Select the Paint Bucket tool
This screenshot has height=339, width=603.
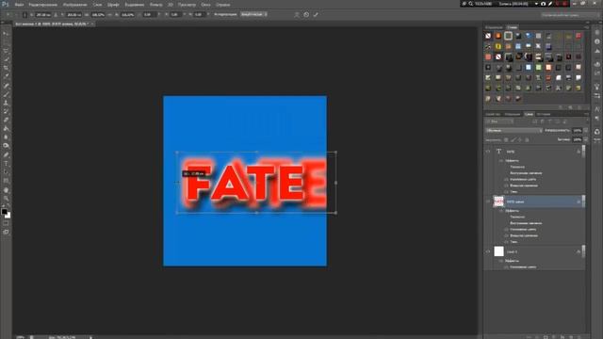(x=6, y=128)
